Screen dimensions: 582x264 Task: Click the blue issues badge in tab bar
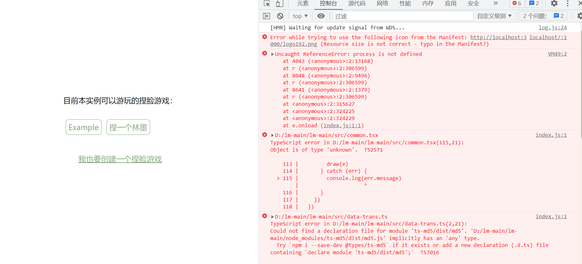pyautogui.click(x=534, y=3)
